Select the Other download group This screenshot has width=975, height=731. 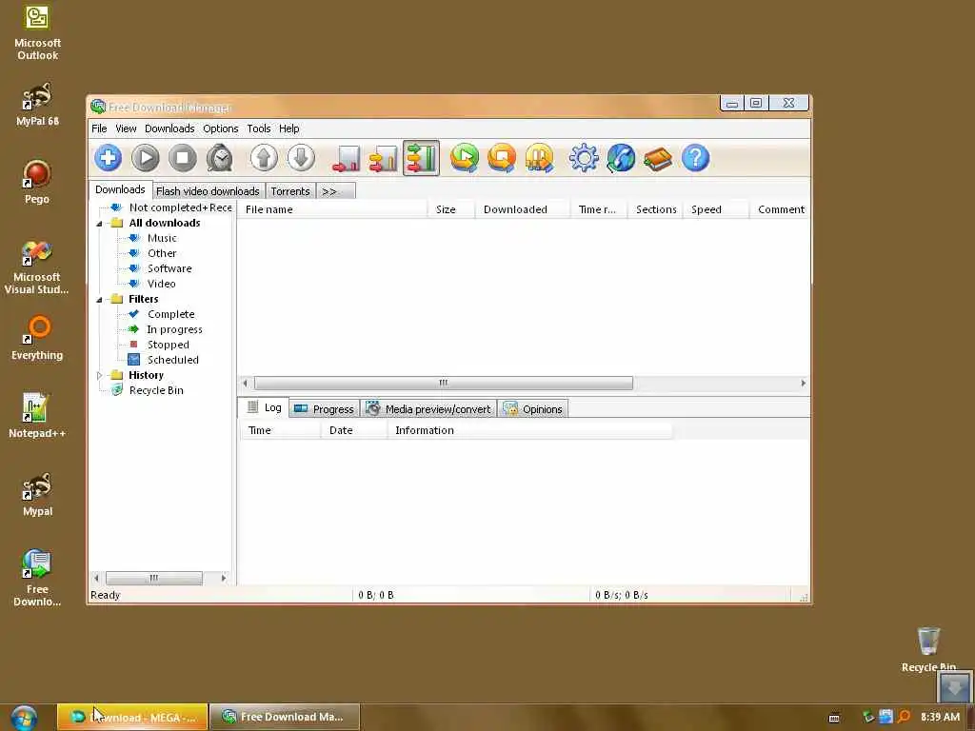pyautogui.click(x=162, y=253)
